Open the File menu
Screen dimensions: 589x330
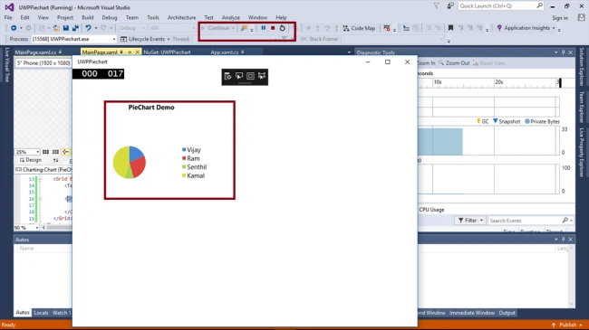[x=8, y=17]
